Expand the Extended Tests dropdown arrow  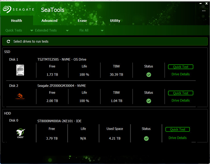[x=67, y=31]
